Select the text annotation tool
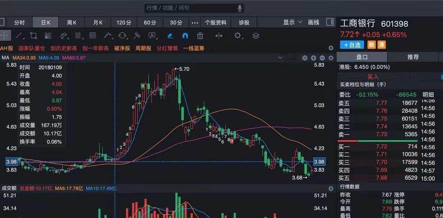Image resolution: width=443 pixels, height=218 pixels. (152, 36)
